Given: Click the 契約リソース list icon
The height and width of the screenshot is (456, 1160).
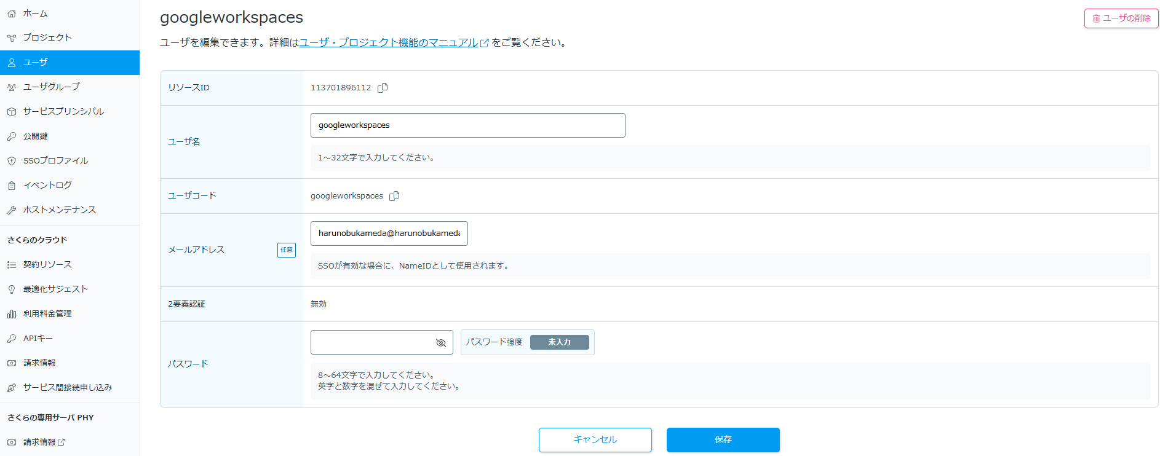Looking at the screenshot, I should point(12,265).
